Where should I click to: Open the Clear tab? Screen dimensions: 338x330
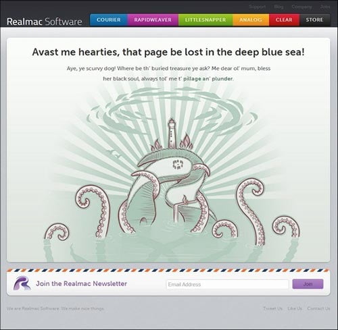pos(284,20)
